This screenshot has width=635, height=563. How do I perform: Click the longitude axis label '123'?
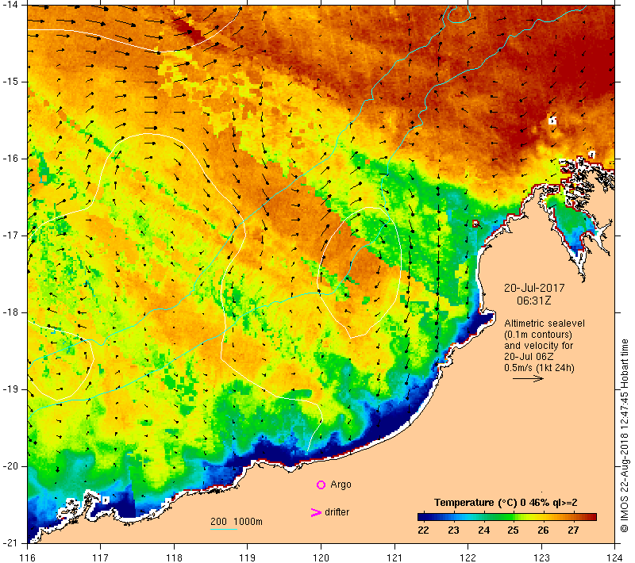541,557
